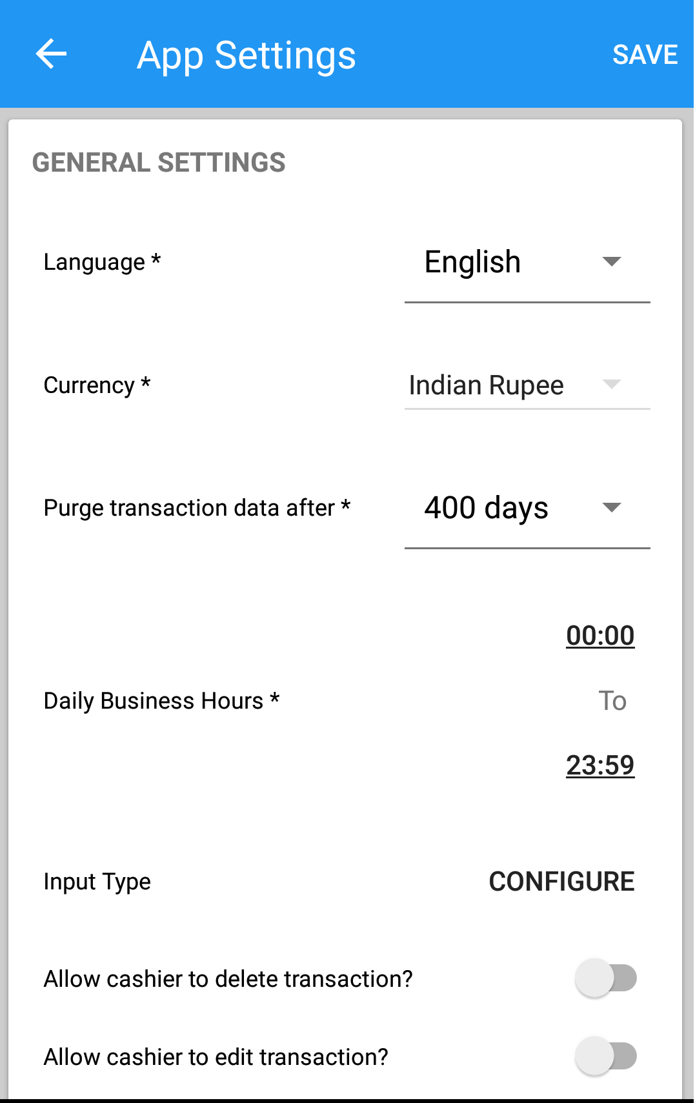The height and width of the screenshot is (1103, 695).
Task: Set business end time 23:59
Action: pos(600,765)
